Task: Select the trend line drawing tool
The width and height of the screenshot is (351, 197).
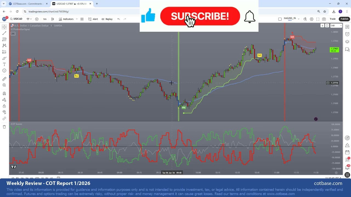Action: 4,33
